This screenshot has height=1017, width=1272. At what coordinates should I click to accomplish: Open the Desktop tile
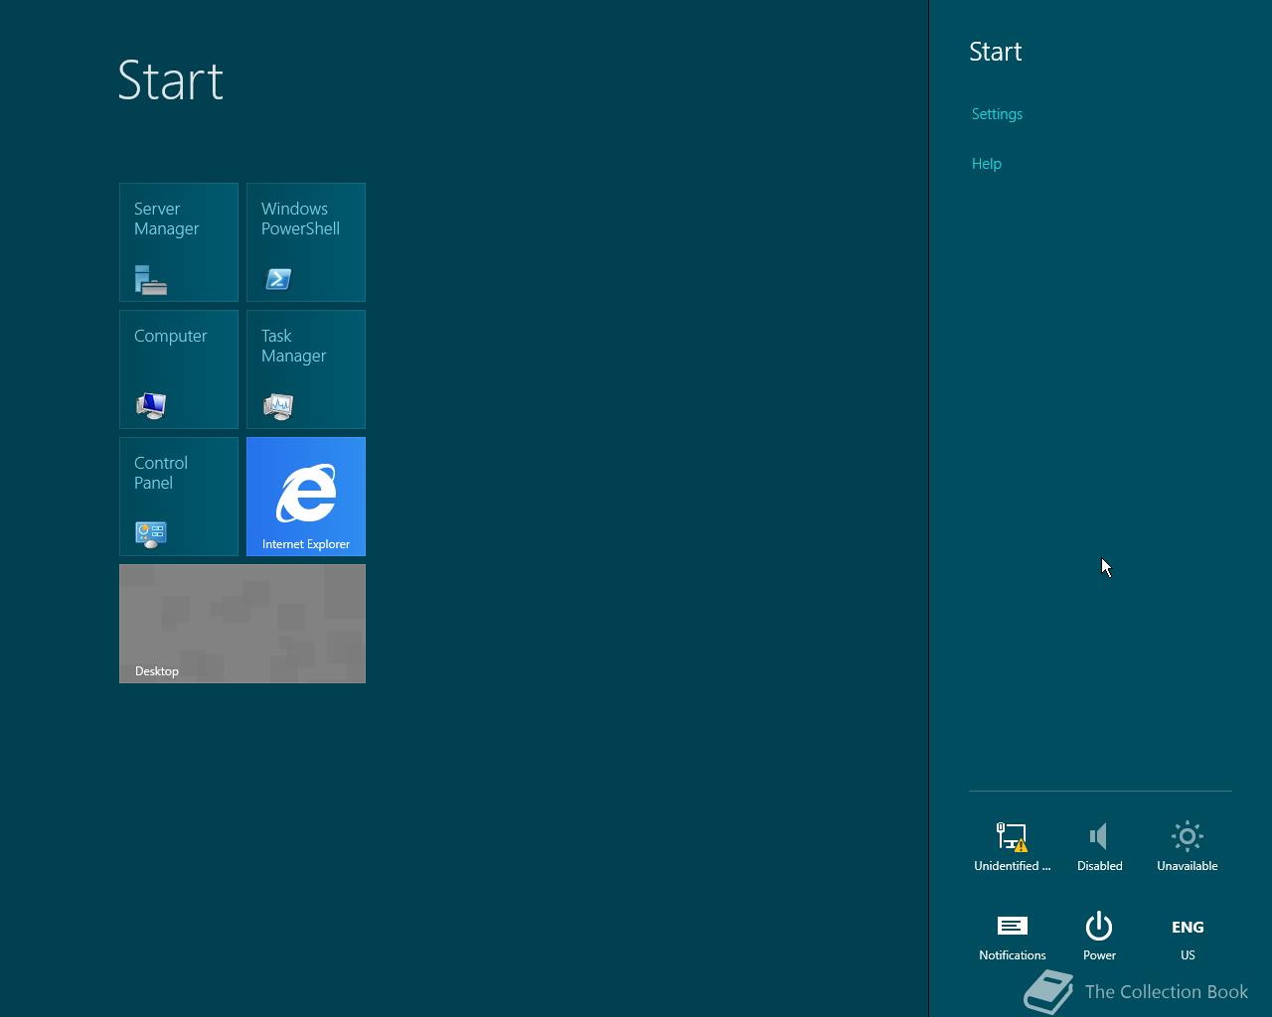tap(242, 624)
